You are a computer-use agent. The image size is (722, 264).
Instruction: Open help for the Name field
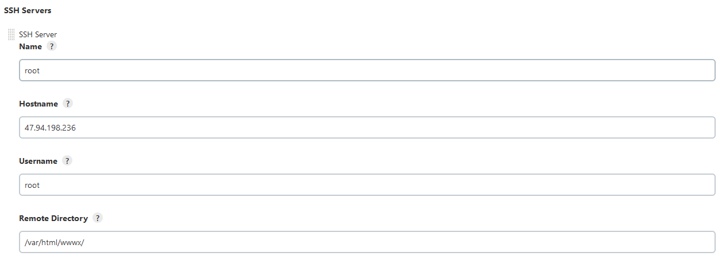tap(52, 46)
